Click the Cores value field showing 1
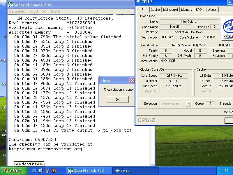Viewport: 233px width, 175px height. 210,104
